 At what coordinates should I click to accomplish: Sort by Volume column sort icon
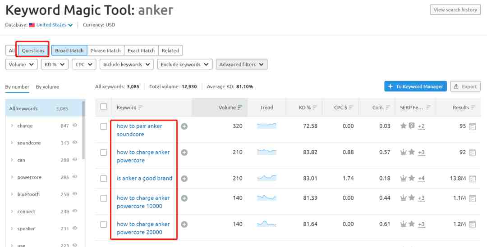tap(240, 108)
